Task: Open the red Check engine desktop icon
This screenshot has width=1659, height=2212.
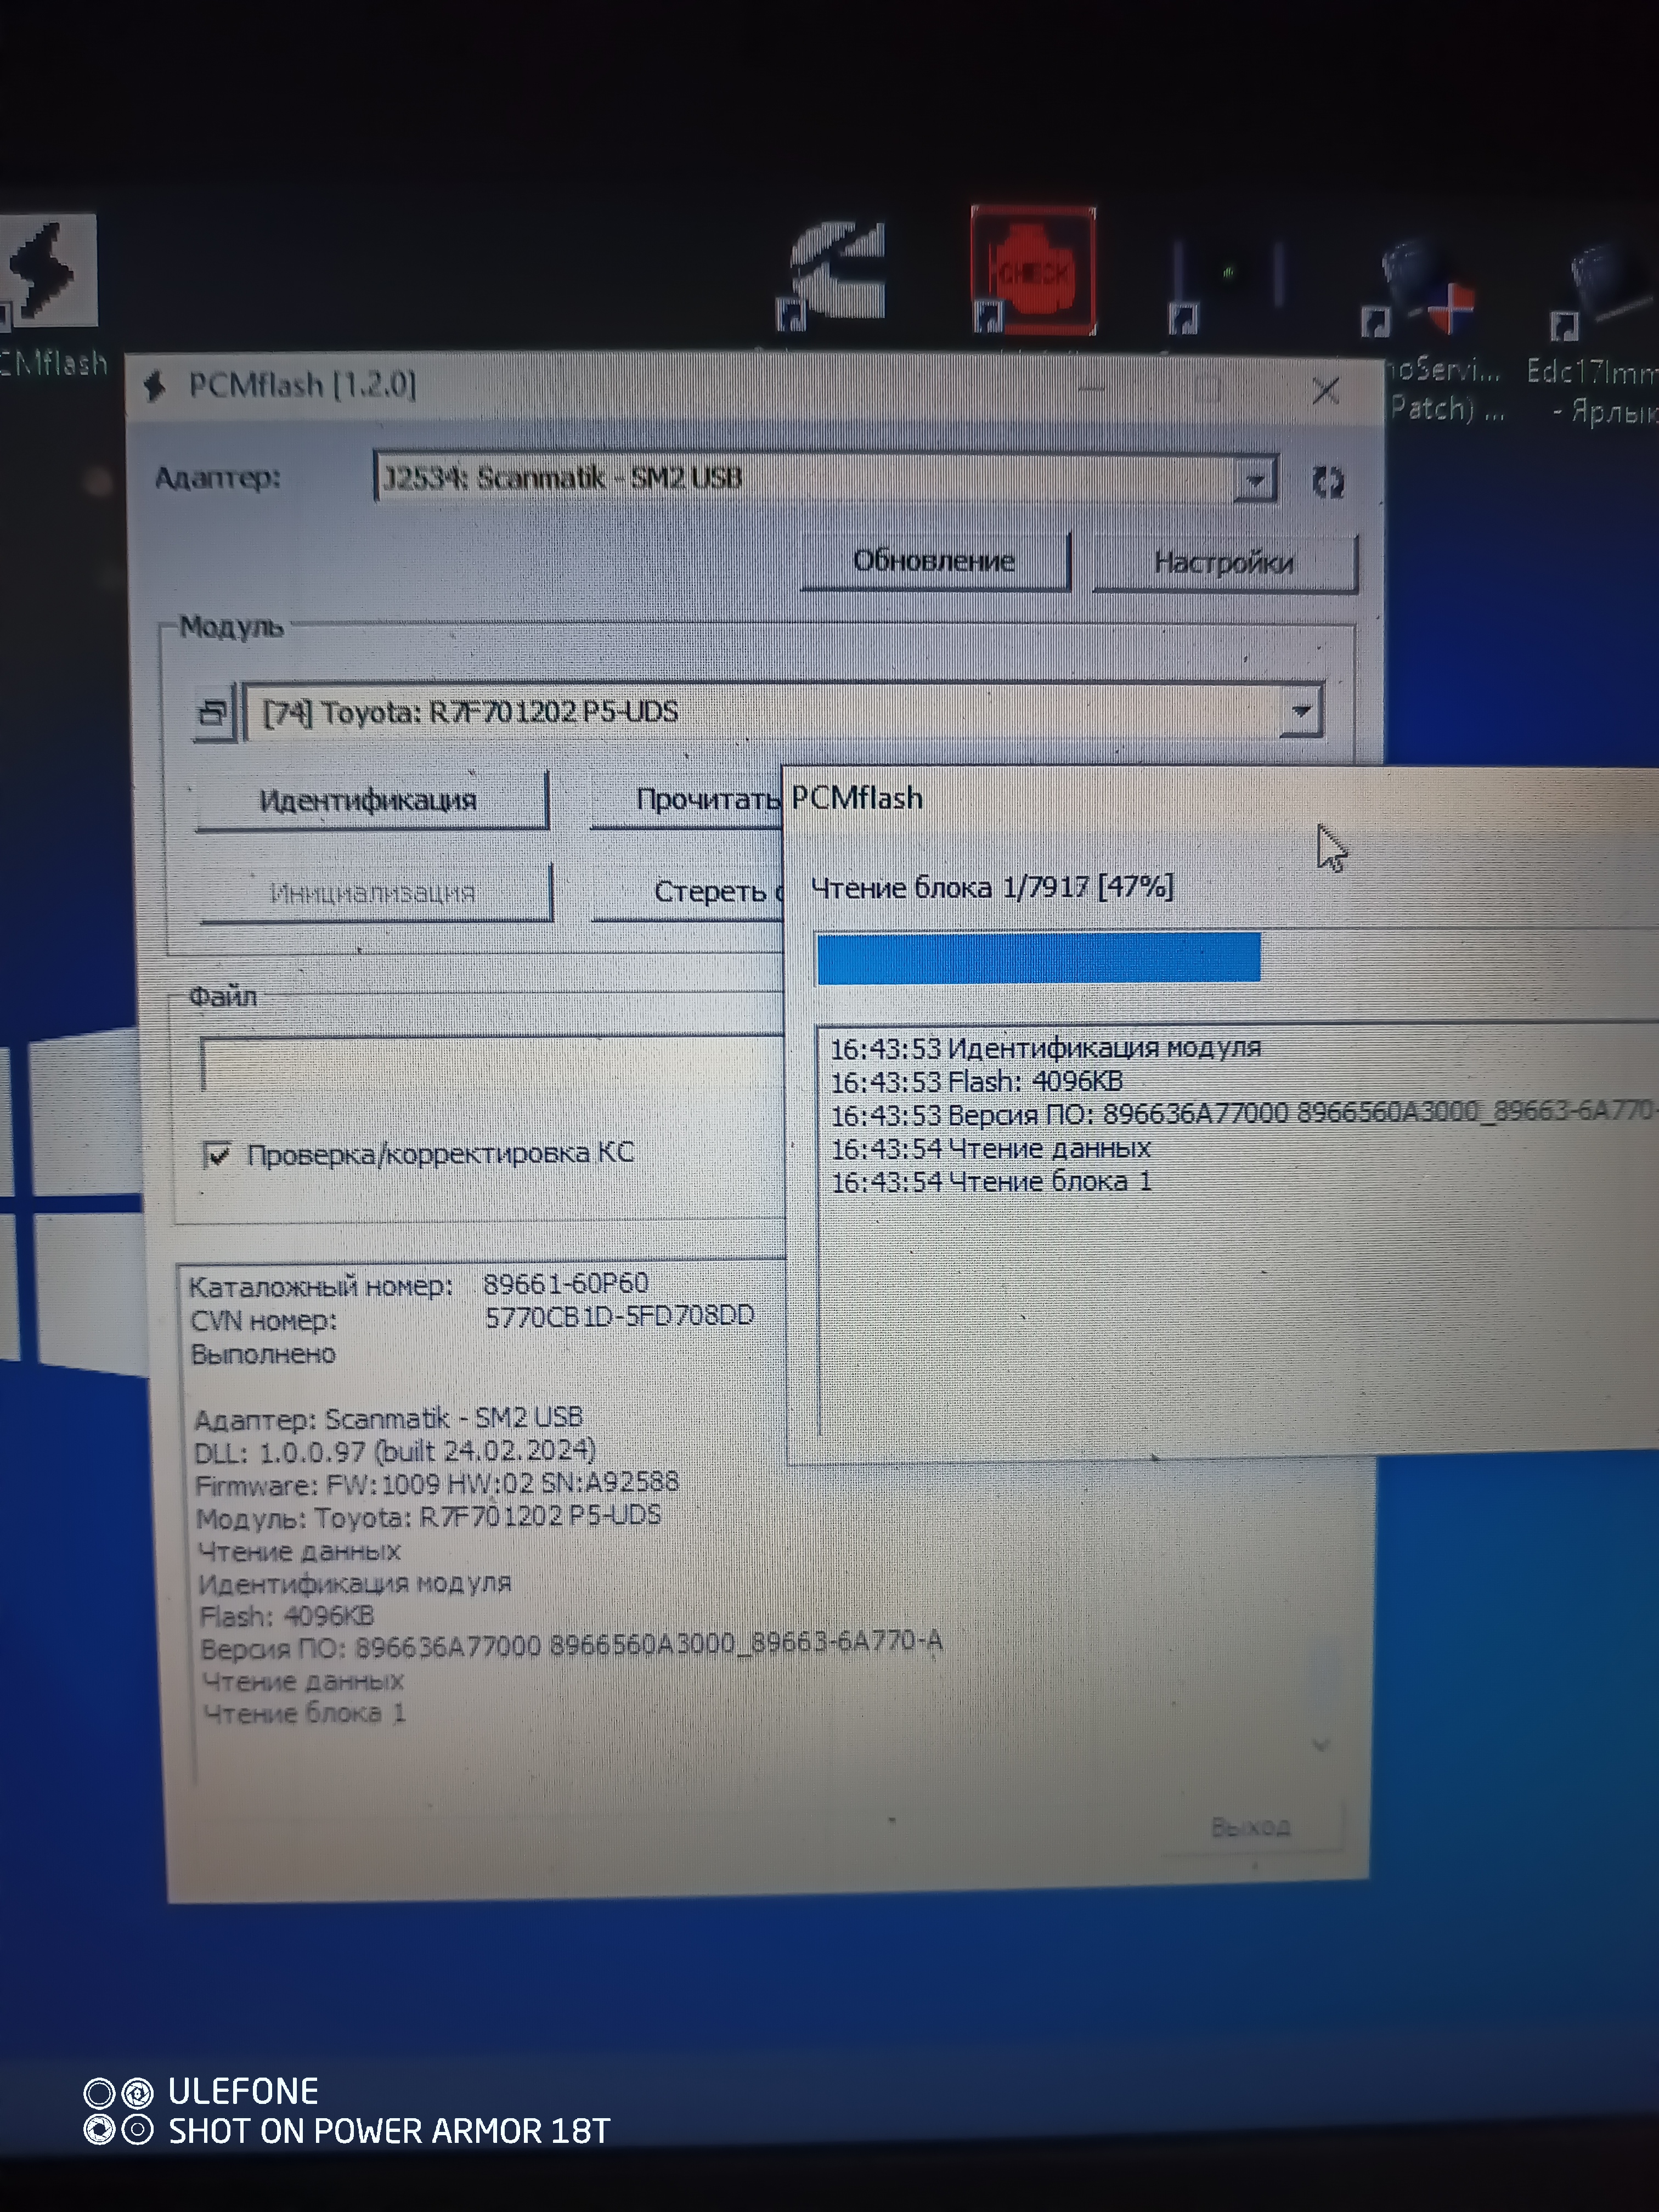Action: (1033, 271)
